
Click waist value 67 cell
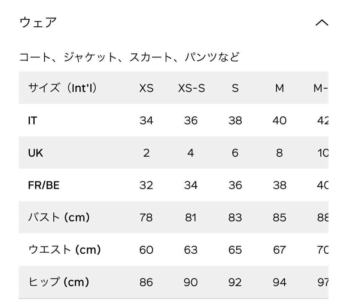pos(280,250)
